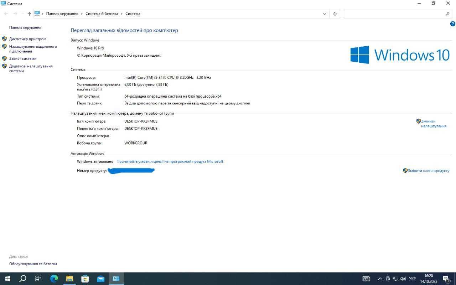Go up one level with Up arrow

click(29, 14)
